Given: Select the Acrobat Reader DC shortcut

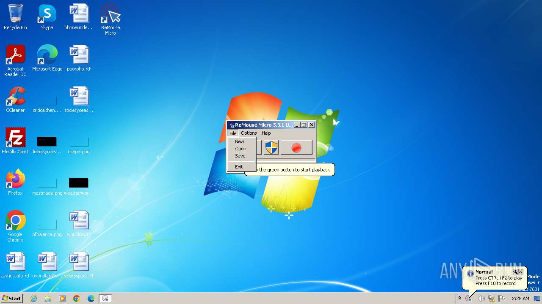Looking at the screenshot, I should (x=15, y=61).
